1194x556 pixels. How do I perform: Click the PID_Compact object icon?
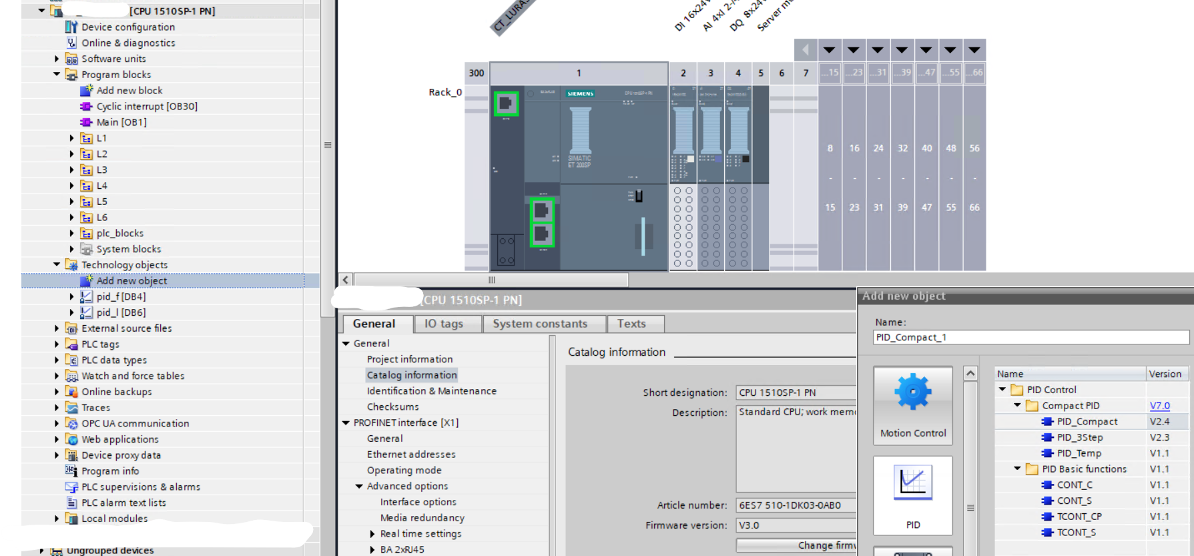[x=1047, y=422]
